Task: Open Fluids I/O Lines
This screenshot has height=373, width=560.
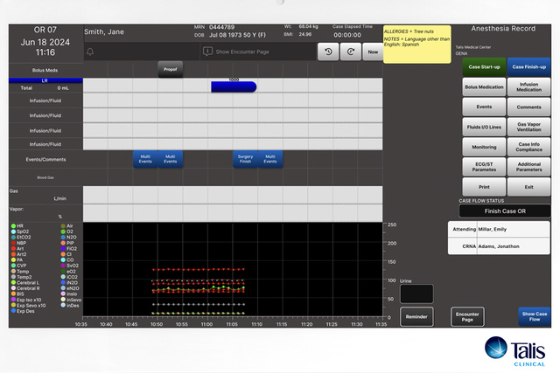Action: pos(484,127)
